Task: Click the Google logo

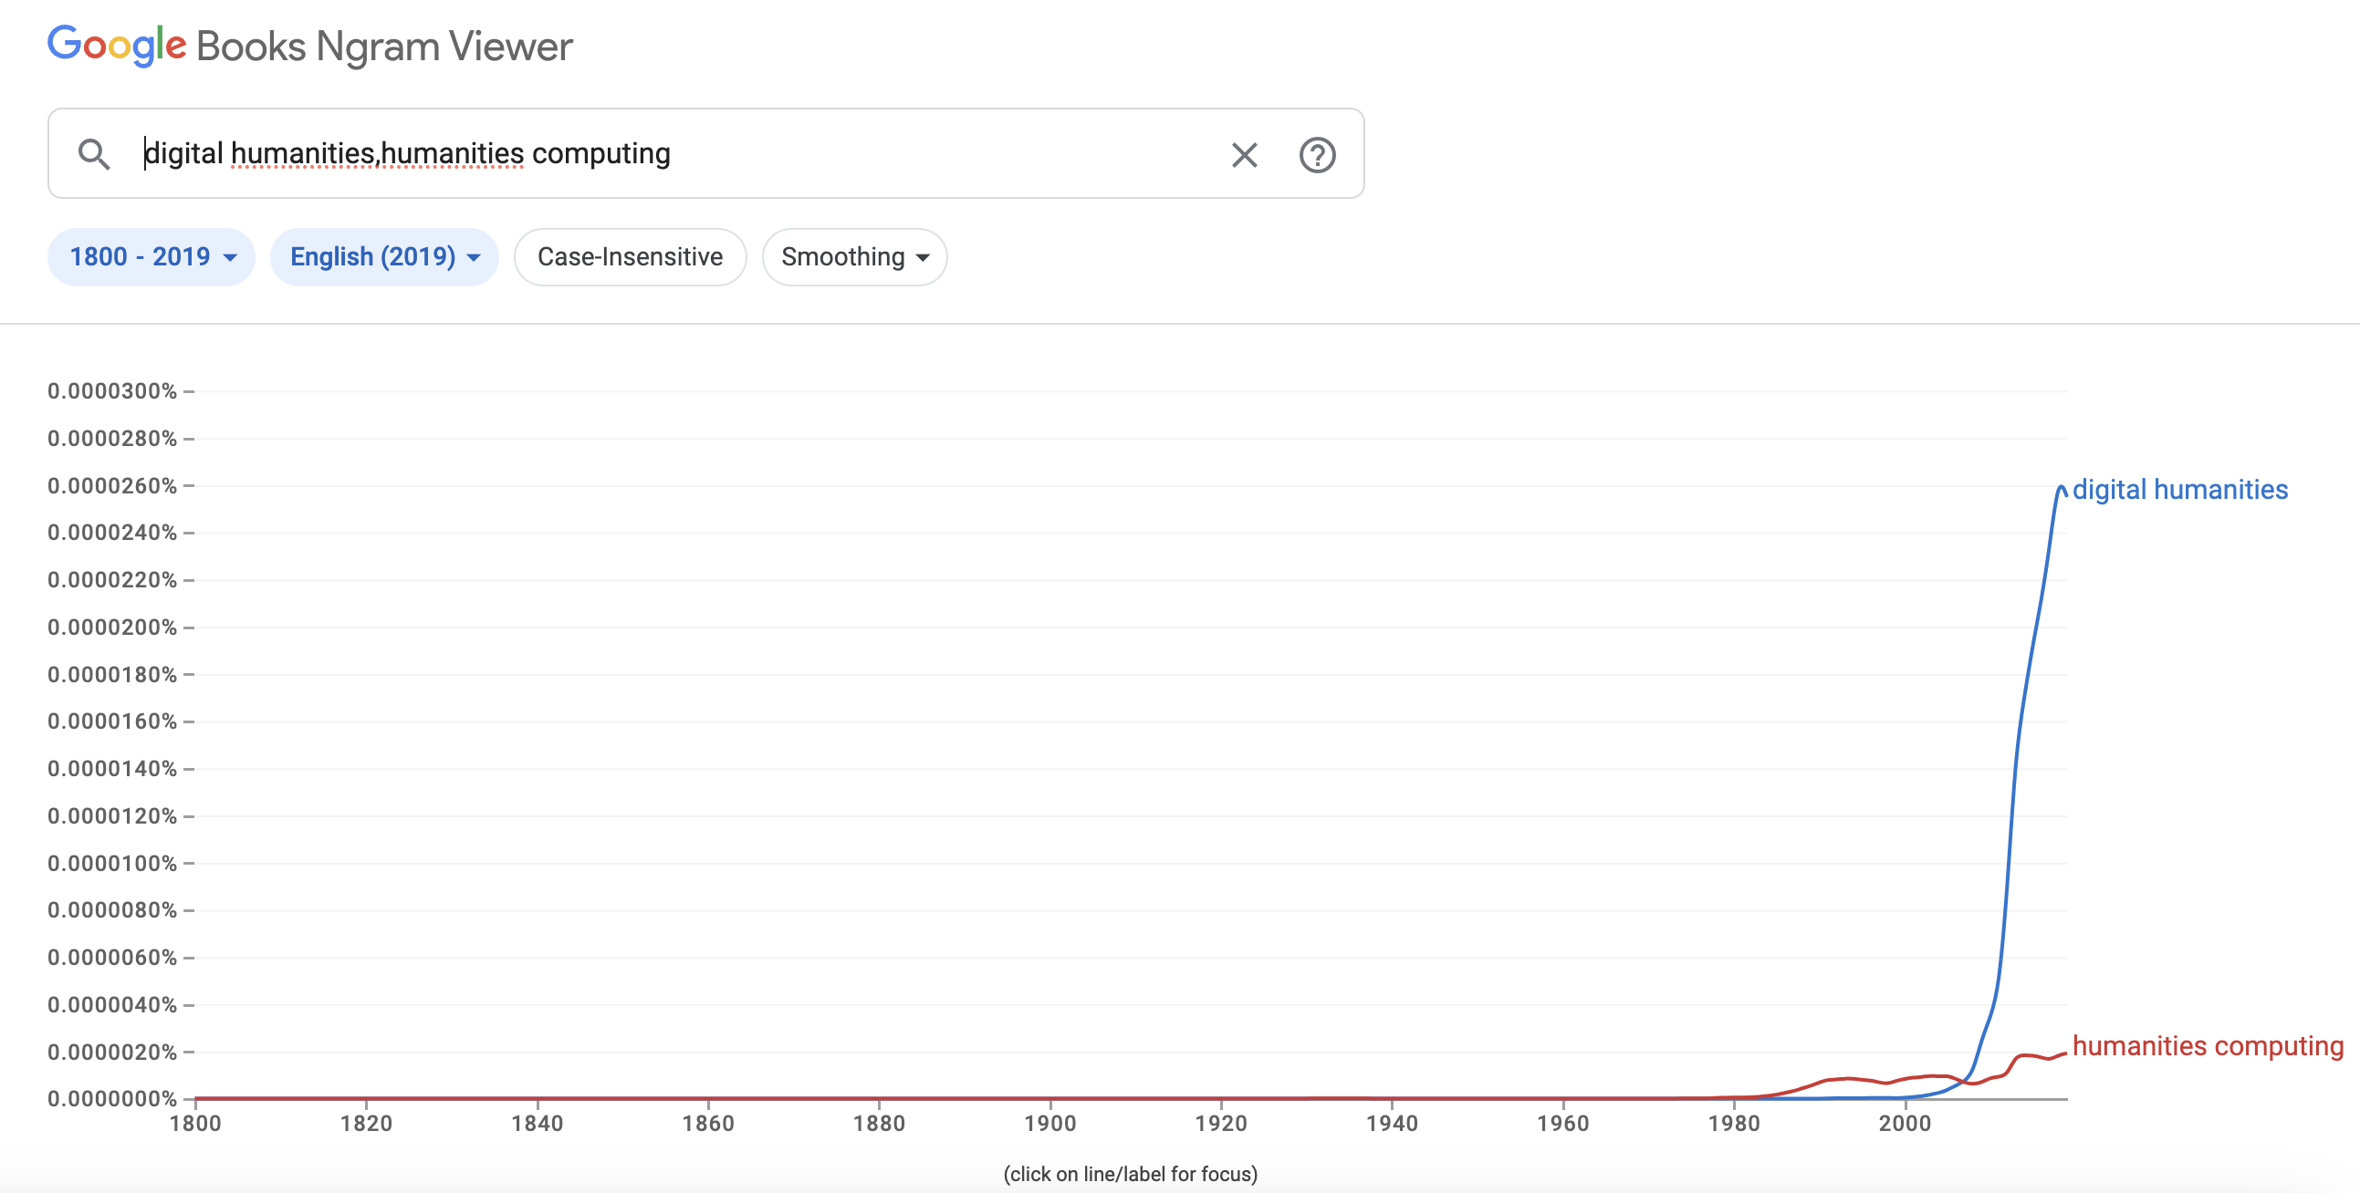Action: click(x=117, y=46)
